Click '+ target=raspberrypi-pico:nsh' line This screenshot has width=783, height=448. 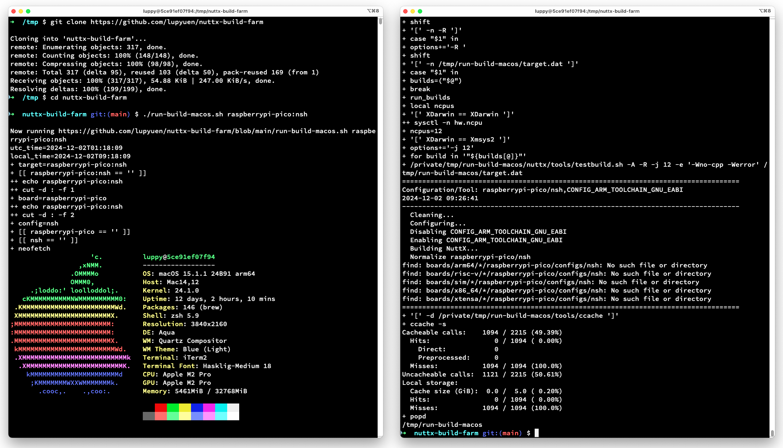(x=69, y=165)
